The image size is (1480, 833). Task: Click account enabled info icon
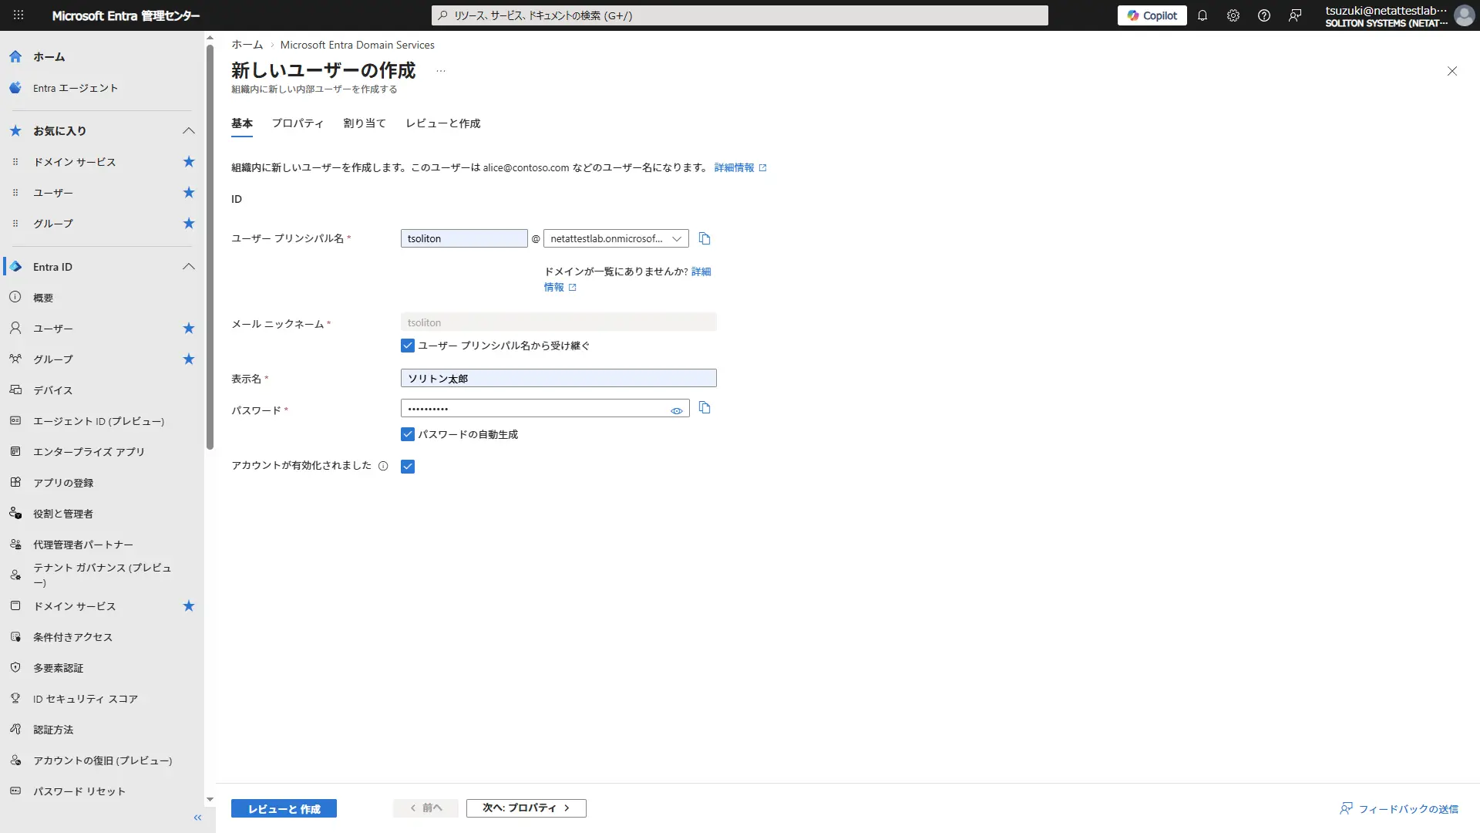pyautogui.click(x=383, y=466)
